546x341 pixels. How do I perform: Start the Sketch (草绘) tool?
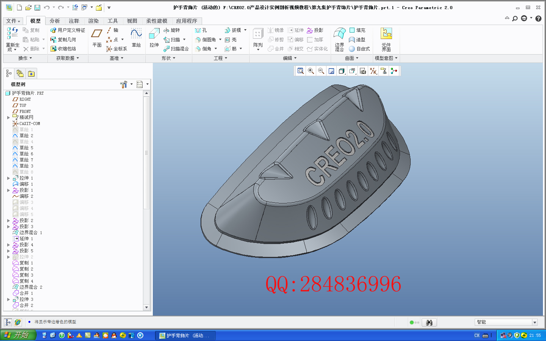(136, 38)
